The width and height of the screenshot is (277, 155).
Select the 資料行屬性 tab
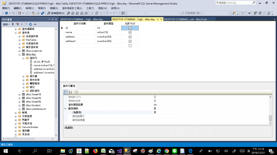click(x=69, y=86)
